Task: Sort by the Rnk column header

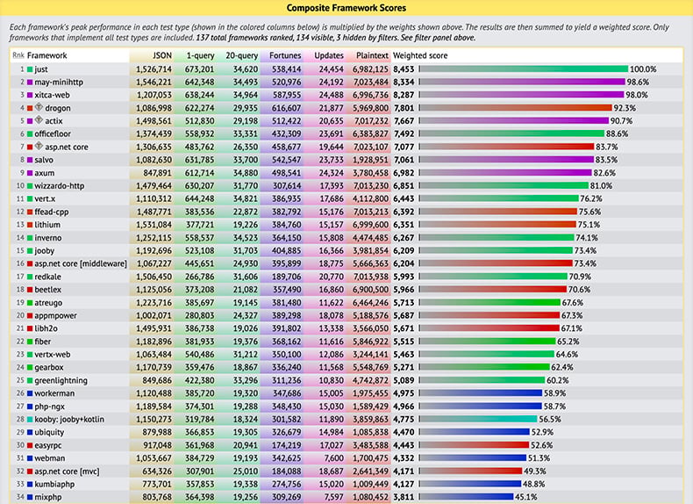Action: coord(18,55)
